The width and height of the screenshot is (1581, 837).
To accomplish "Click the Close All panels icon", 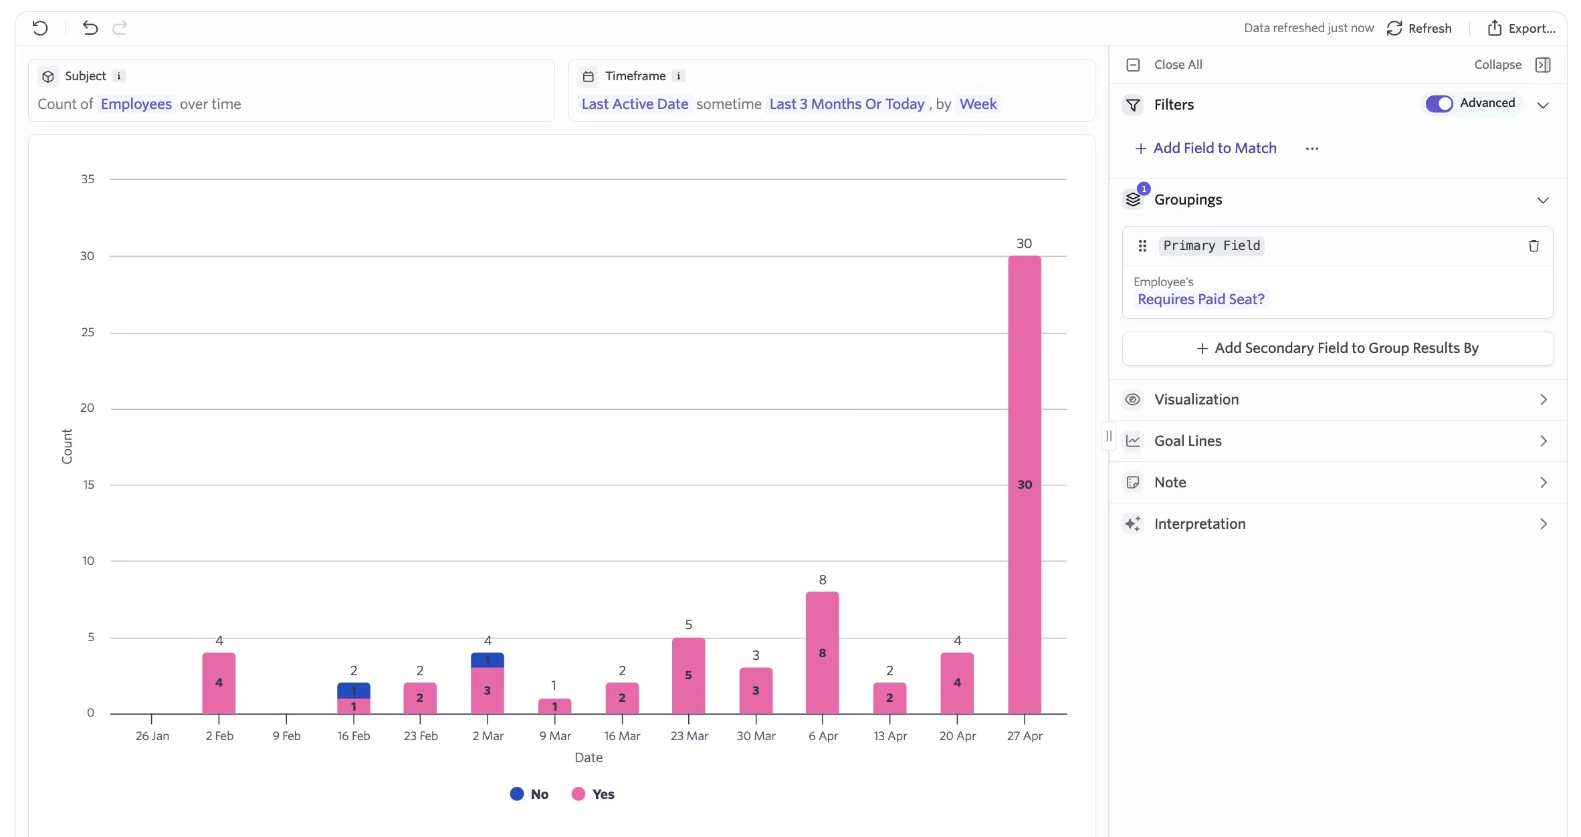I will click(1133, 65).
